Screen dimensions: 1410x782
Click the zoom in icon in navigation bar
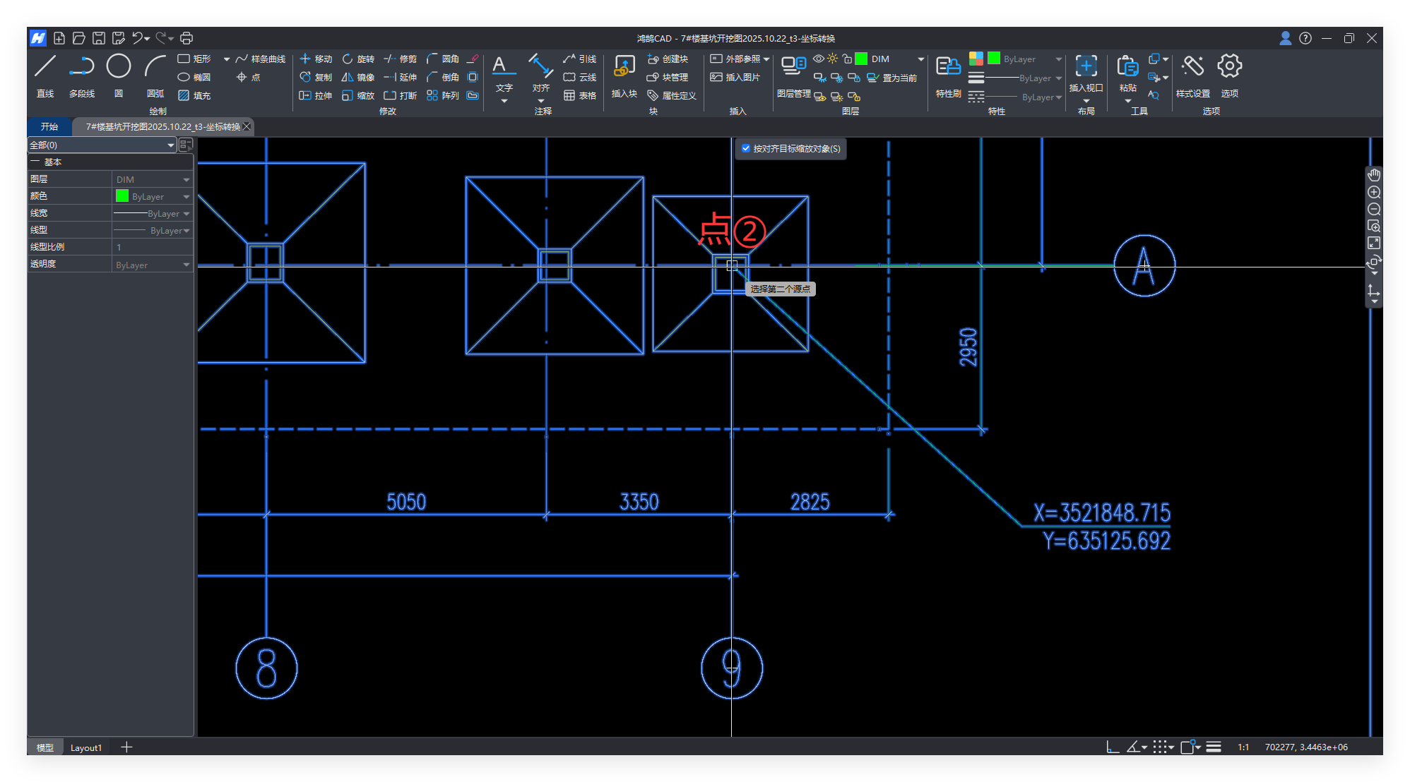pos(1374,192)
